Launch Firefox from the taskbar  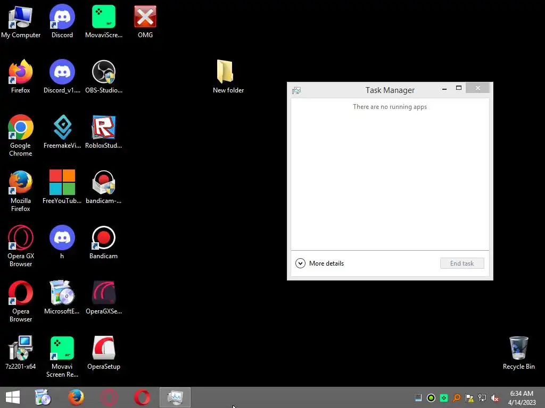point(76,397)
